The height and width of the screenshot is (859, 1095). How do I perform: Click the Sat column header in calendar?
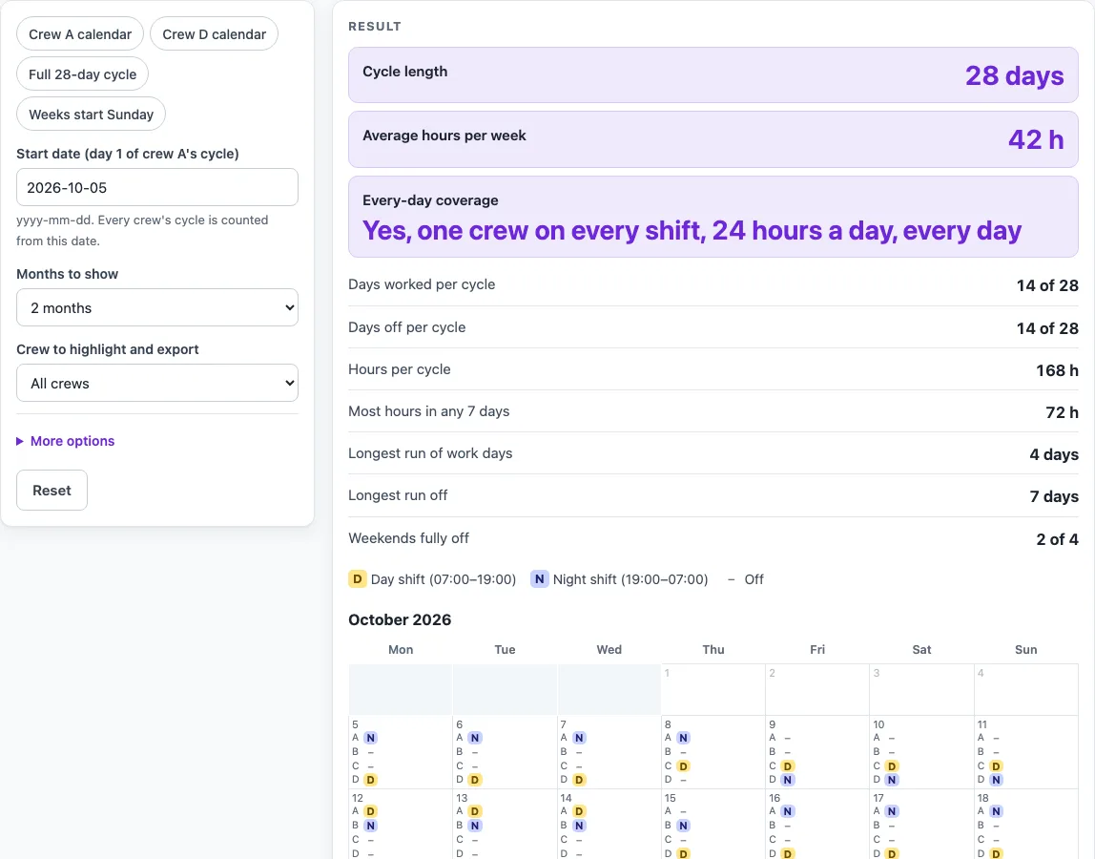click(921, 649)
